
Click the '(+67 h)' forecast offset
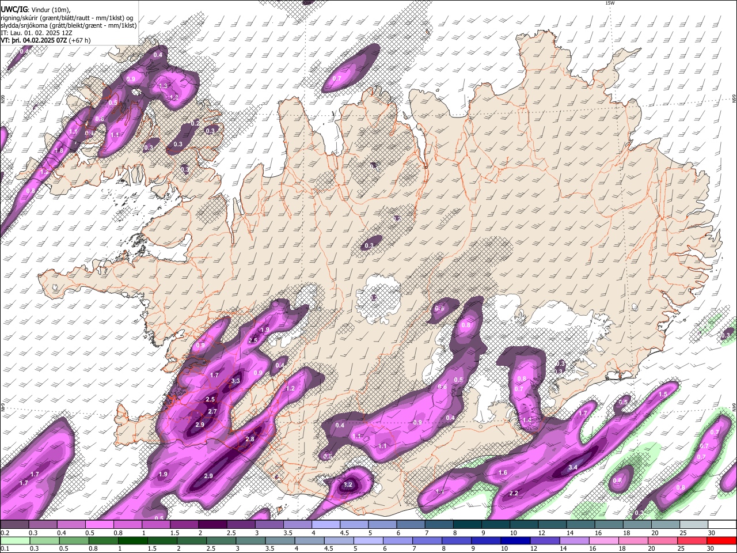[x=80, y=41]
